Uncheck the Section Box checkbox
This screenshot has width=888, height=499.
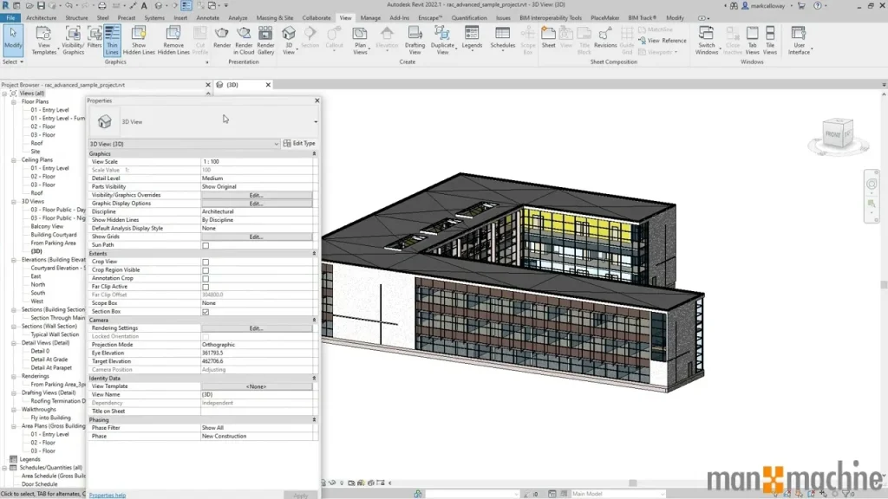tap(206, 312)
